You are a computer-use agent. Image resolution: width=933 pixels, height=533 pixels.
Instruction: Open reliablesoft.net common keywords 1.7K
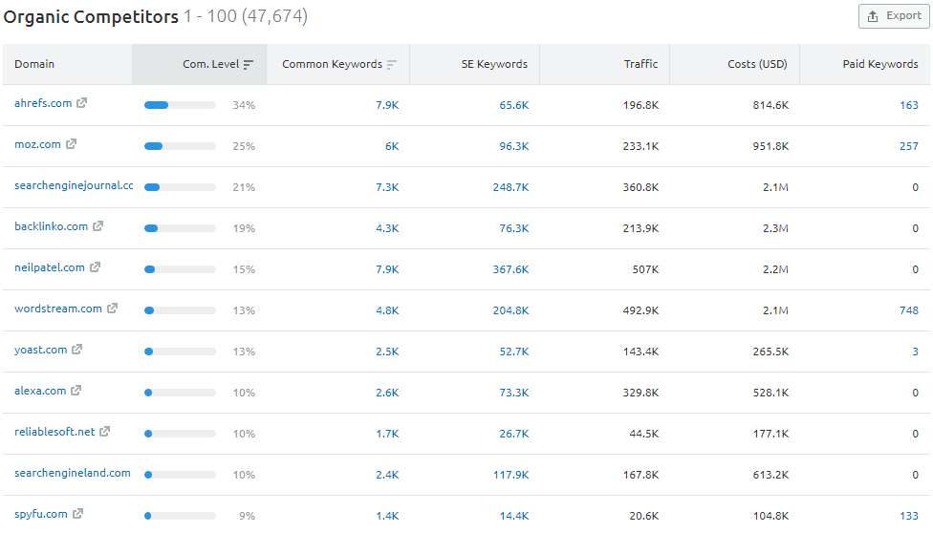[x=387, y=433]
